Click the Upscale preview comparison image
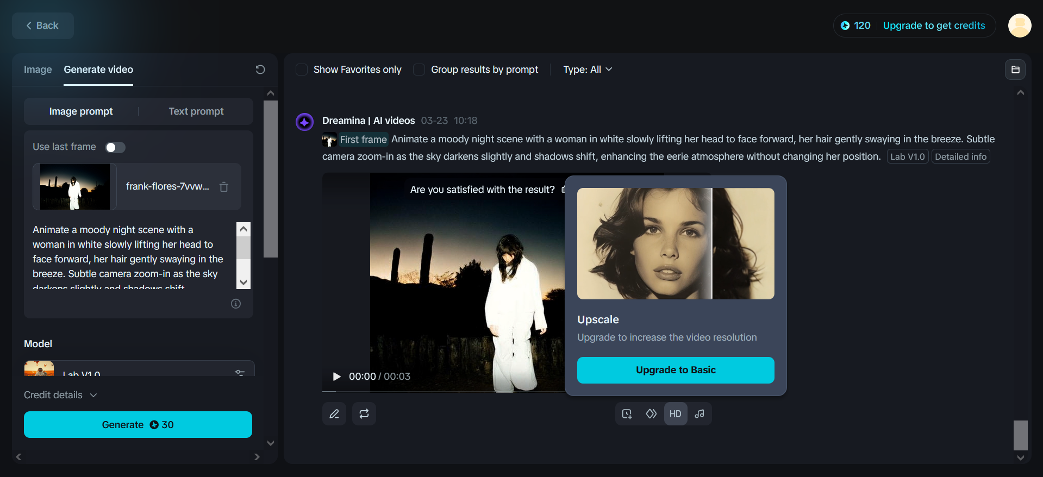 point(676,243)
